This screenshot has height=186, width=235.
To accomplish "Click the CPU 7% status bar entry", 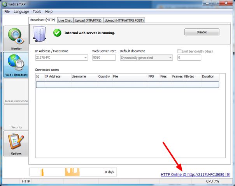I will tap(212, 181).
